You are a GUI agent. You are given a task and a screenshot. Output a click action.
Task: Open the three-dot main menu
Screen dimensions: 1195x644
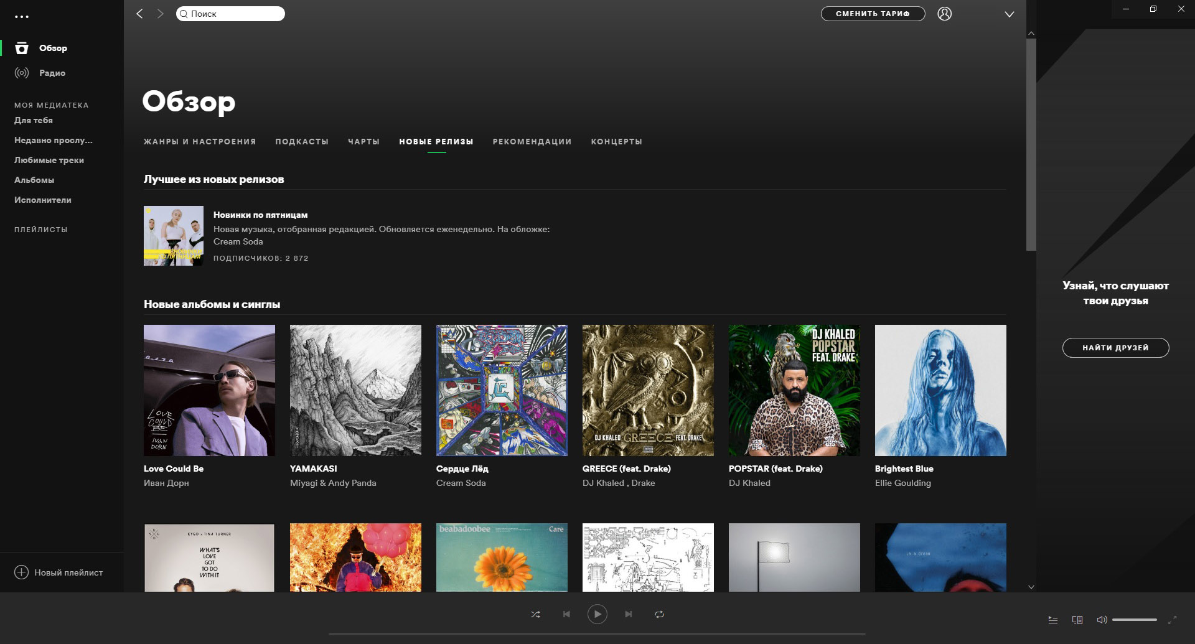tap(22, 17)
